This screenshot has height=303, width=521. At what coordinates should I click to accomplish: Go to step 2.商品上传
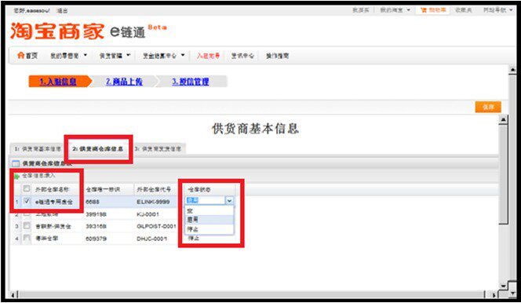(124, 82)
